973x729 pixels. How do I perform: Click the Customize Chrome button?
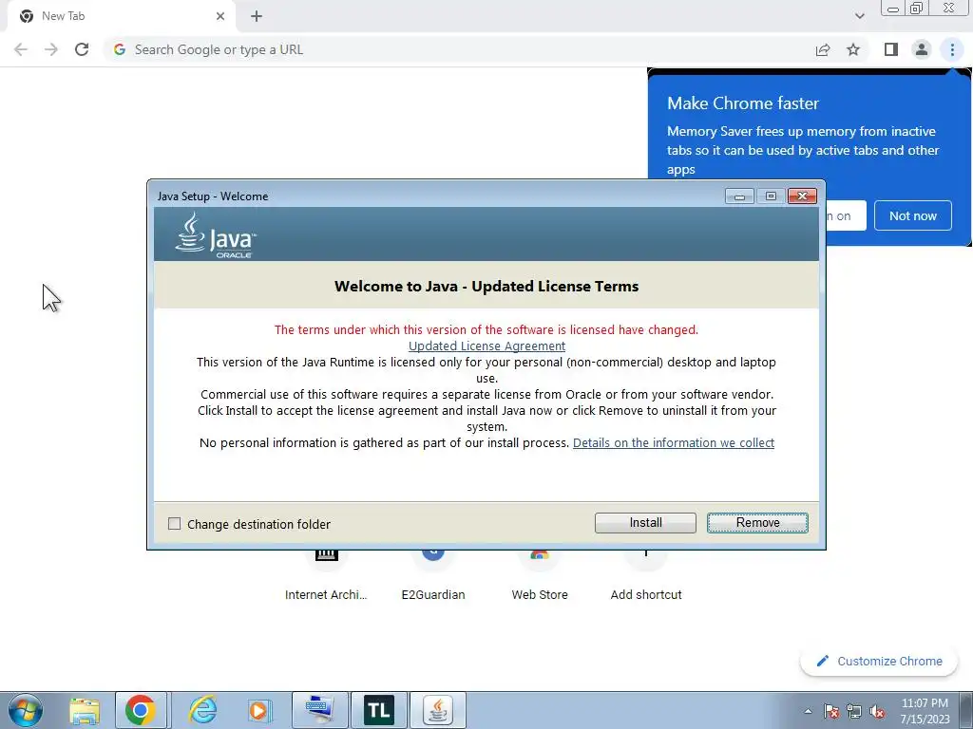click(879, 661)
